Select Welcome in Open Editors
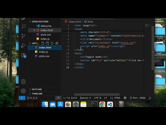 (x=44, y=26)
